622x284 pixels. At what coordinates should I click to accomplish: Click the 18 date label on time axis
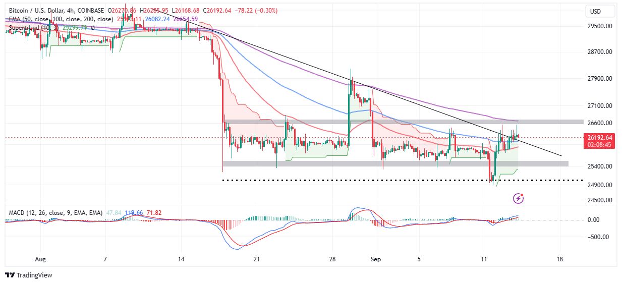559,259
